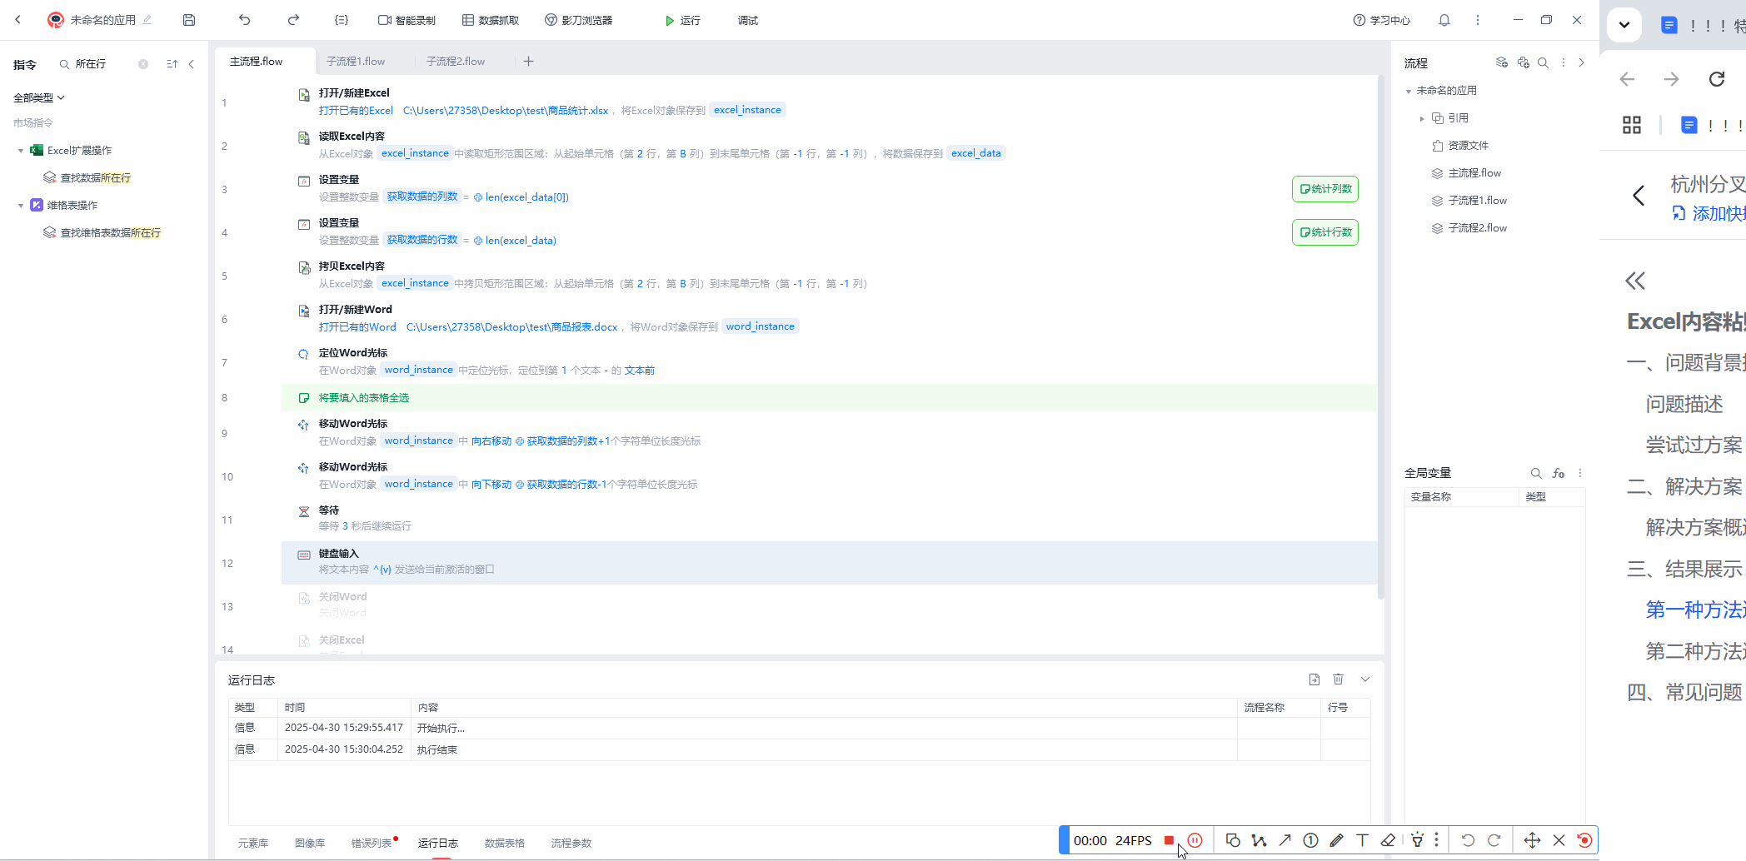
Task: Clear the run log with trash icon
Action: (1338, 679)
